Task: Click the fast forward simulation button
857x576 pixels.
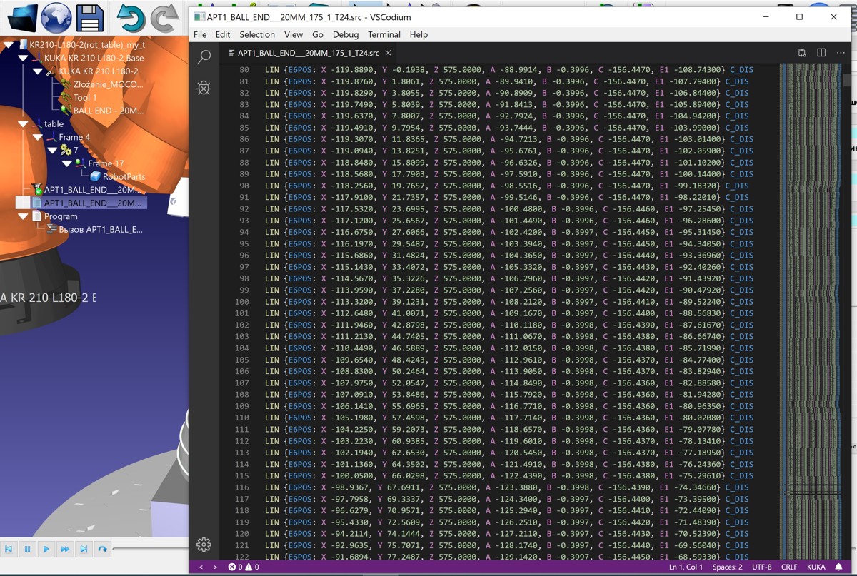Action: coord(65,549)
